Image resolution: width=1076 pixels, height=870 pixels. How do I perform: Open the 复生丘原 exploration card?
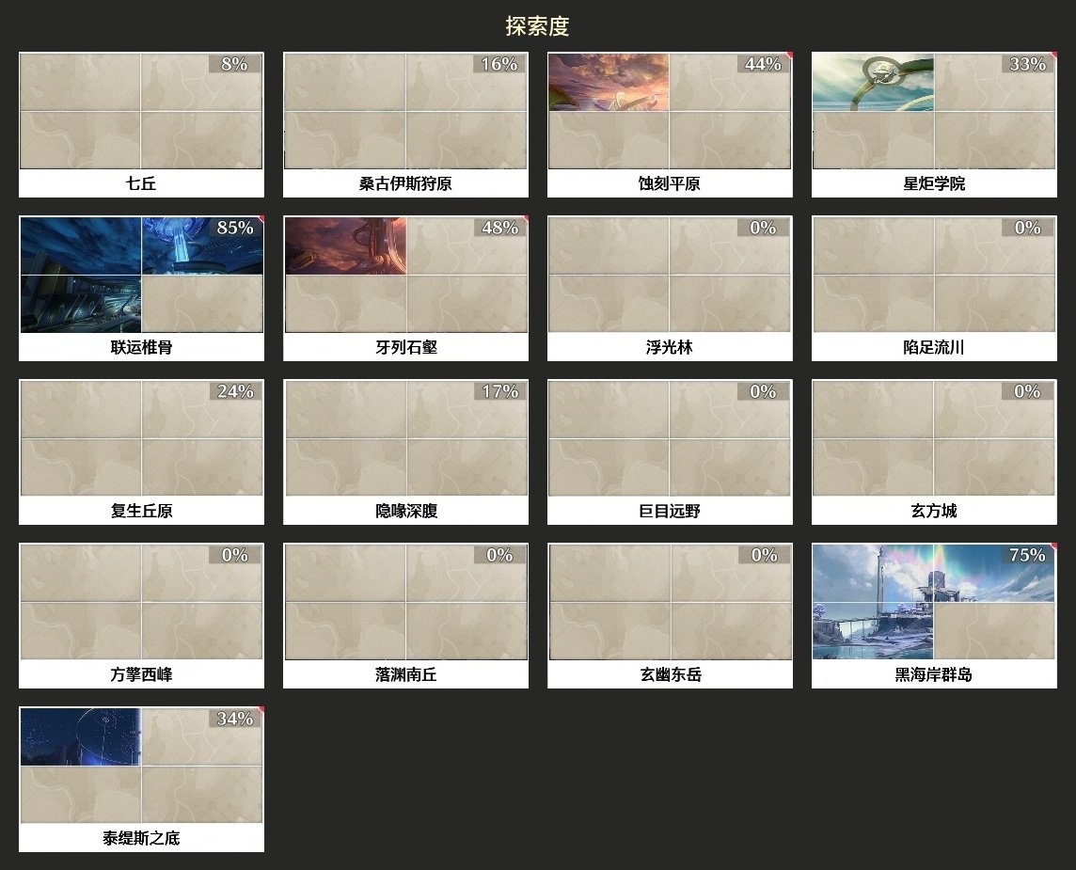coord(141,452)
